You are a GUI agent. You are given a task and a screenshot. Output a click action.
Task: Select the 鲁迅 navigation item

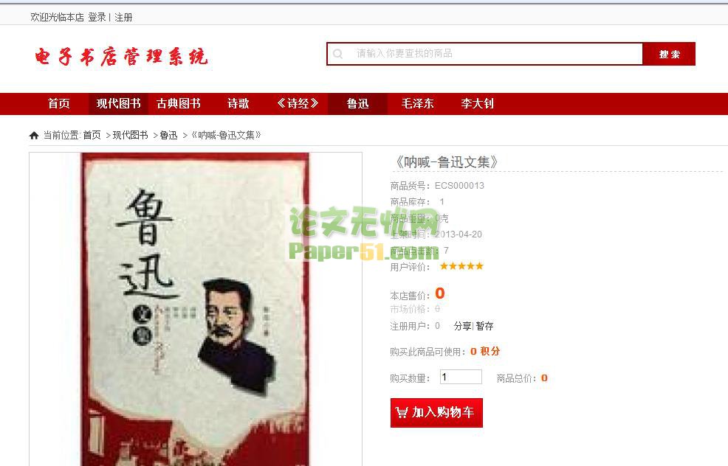(x=357, y=103)
